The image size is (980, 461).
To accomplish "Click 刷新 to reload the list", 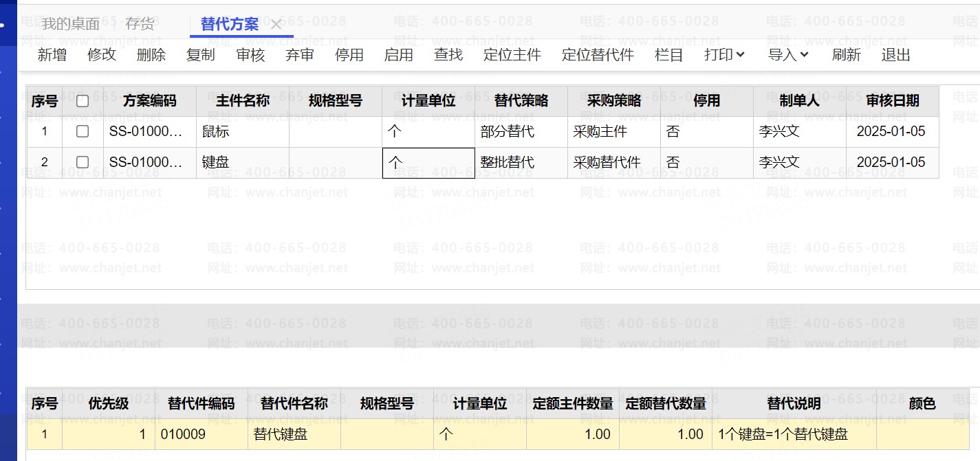I will [x=846, y=55].
